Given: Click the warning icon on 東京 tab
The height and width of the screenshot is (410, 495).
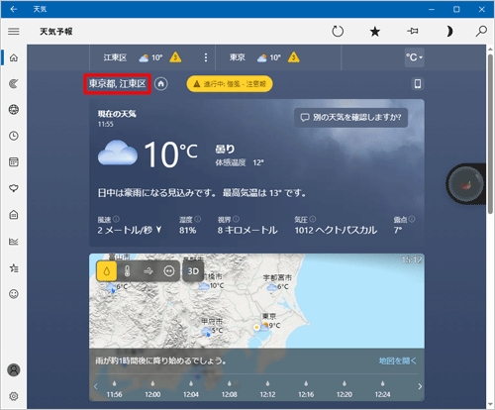Looking at the screenshot, I should coord(294,57).
